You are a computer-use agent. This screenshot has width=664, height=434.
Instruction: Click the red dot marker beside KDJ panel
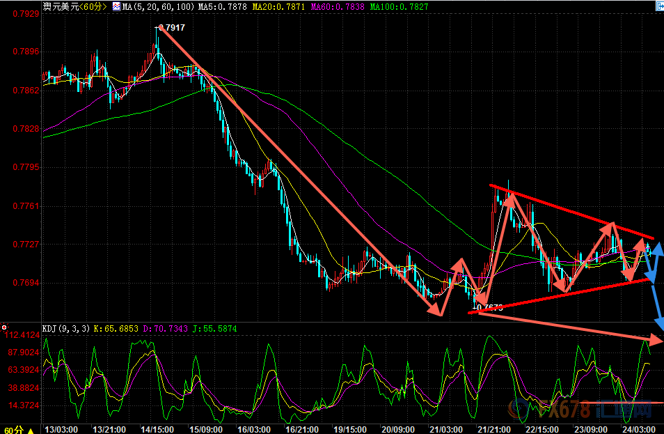coord(4,327)
